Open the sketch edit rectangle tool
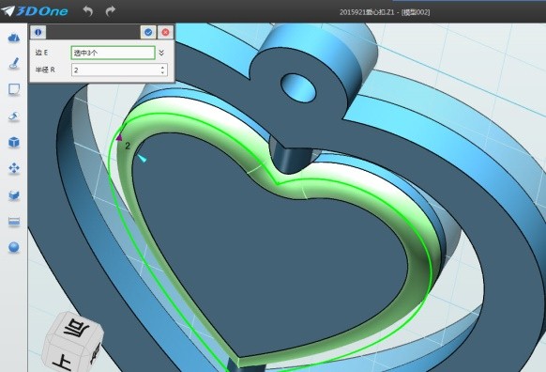546x372 pixels. (14, 89)
